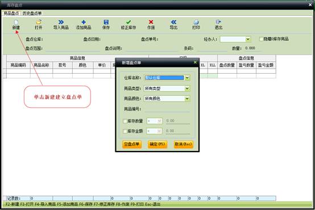
Task: Enable the 库存金额 checkbox
Action: (x=125, y=131)
